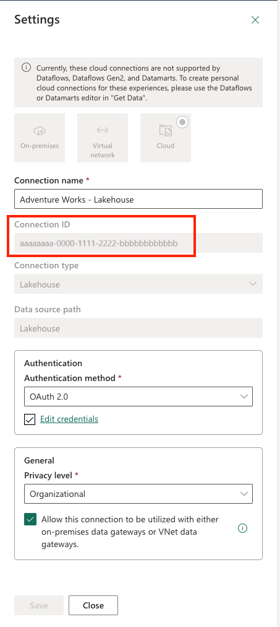
Task: Click the Settings heading text
Action: point(37,20)
